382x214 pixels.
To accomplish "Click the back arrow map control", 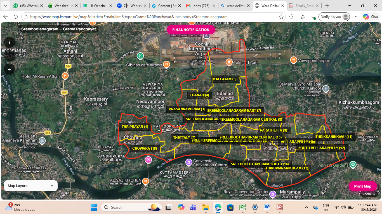I will [10, 69].
